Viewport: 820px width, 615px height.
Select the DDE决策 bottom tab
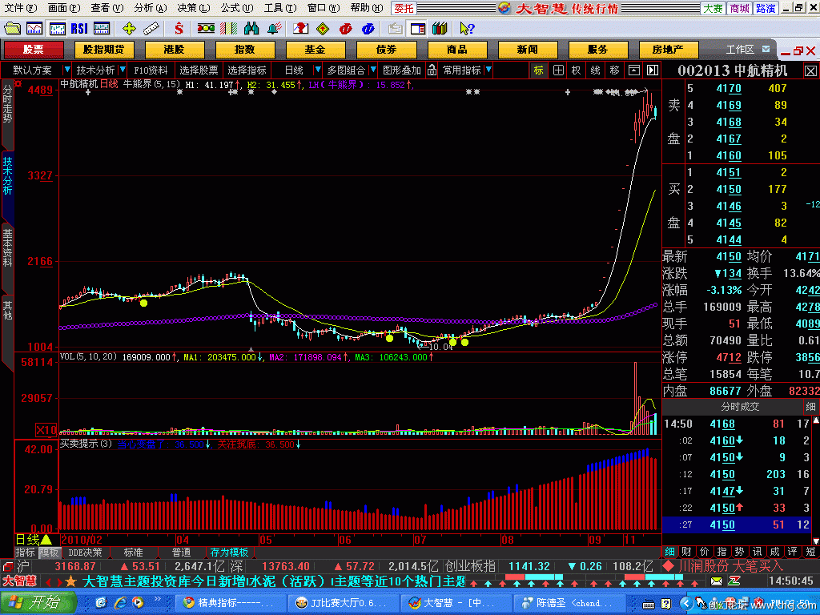pos(85,552)
